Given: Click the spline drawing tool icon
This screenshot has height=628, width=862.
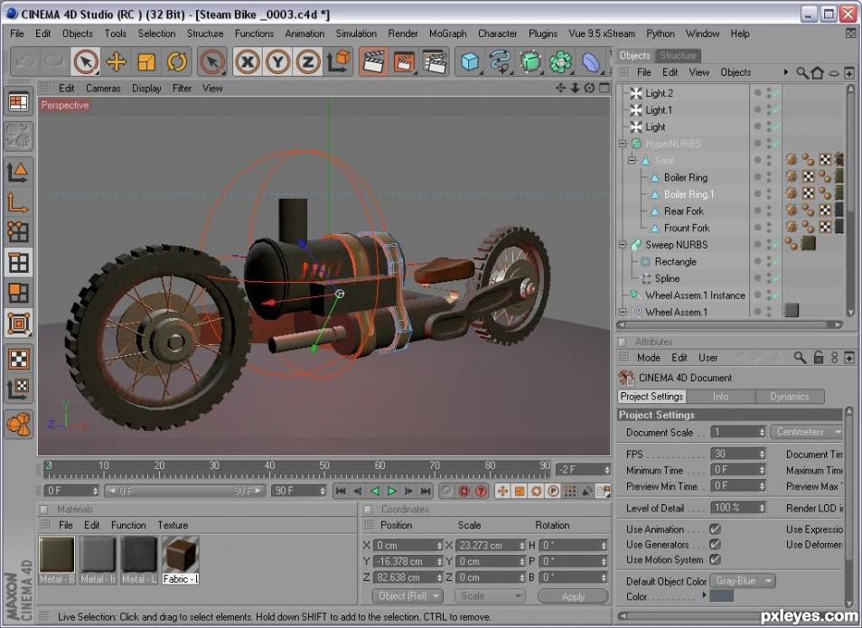Looking at the screenshot, I should pos(500,61).
